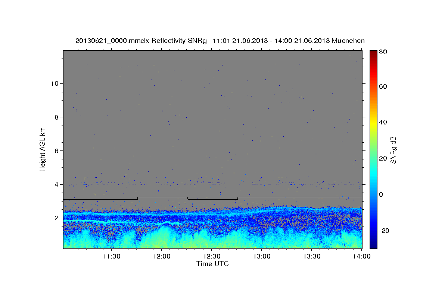Screen dimensions: 448x298
Task: Click the plot title text starting 20130621_0000.mmclx
Action: click(x=220, y=41)
